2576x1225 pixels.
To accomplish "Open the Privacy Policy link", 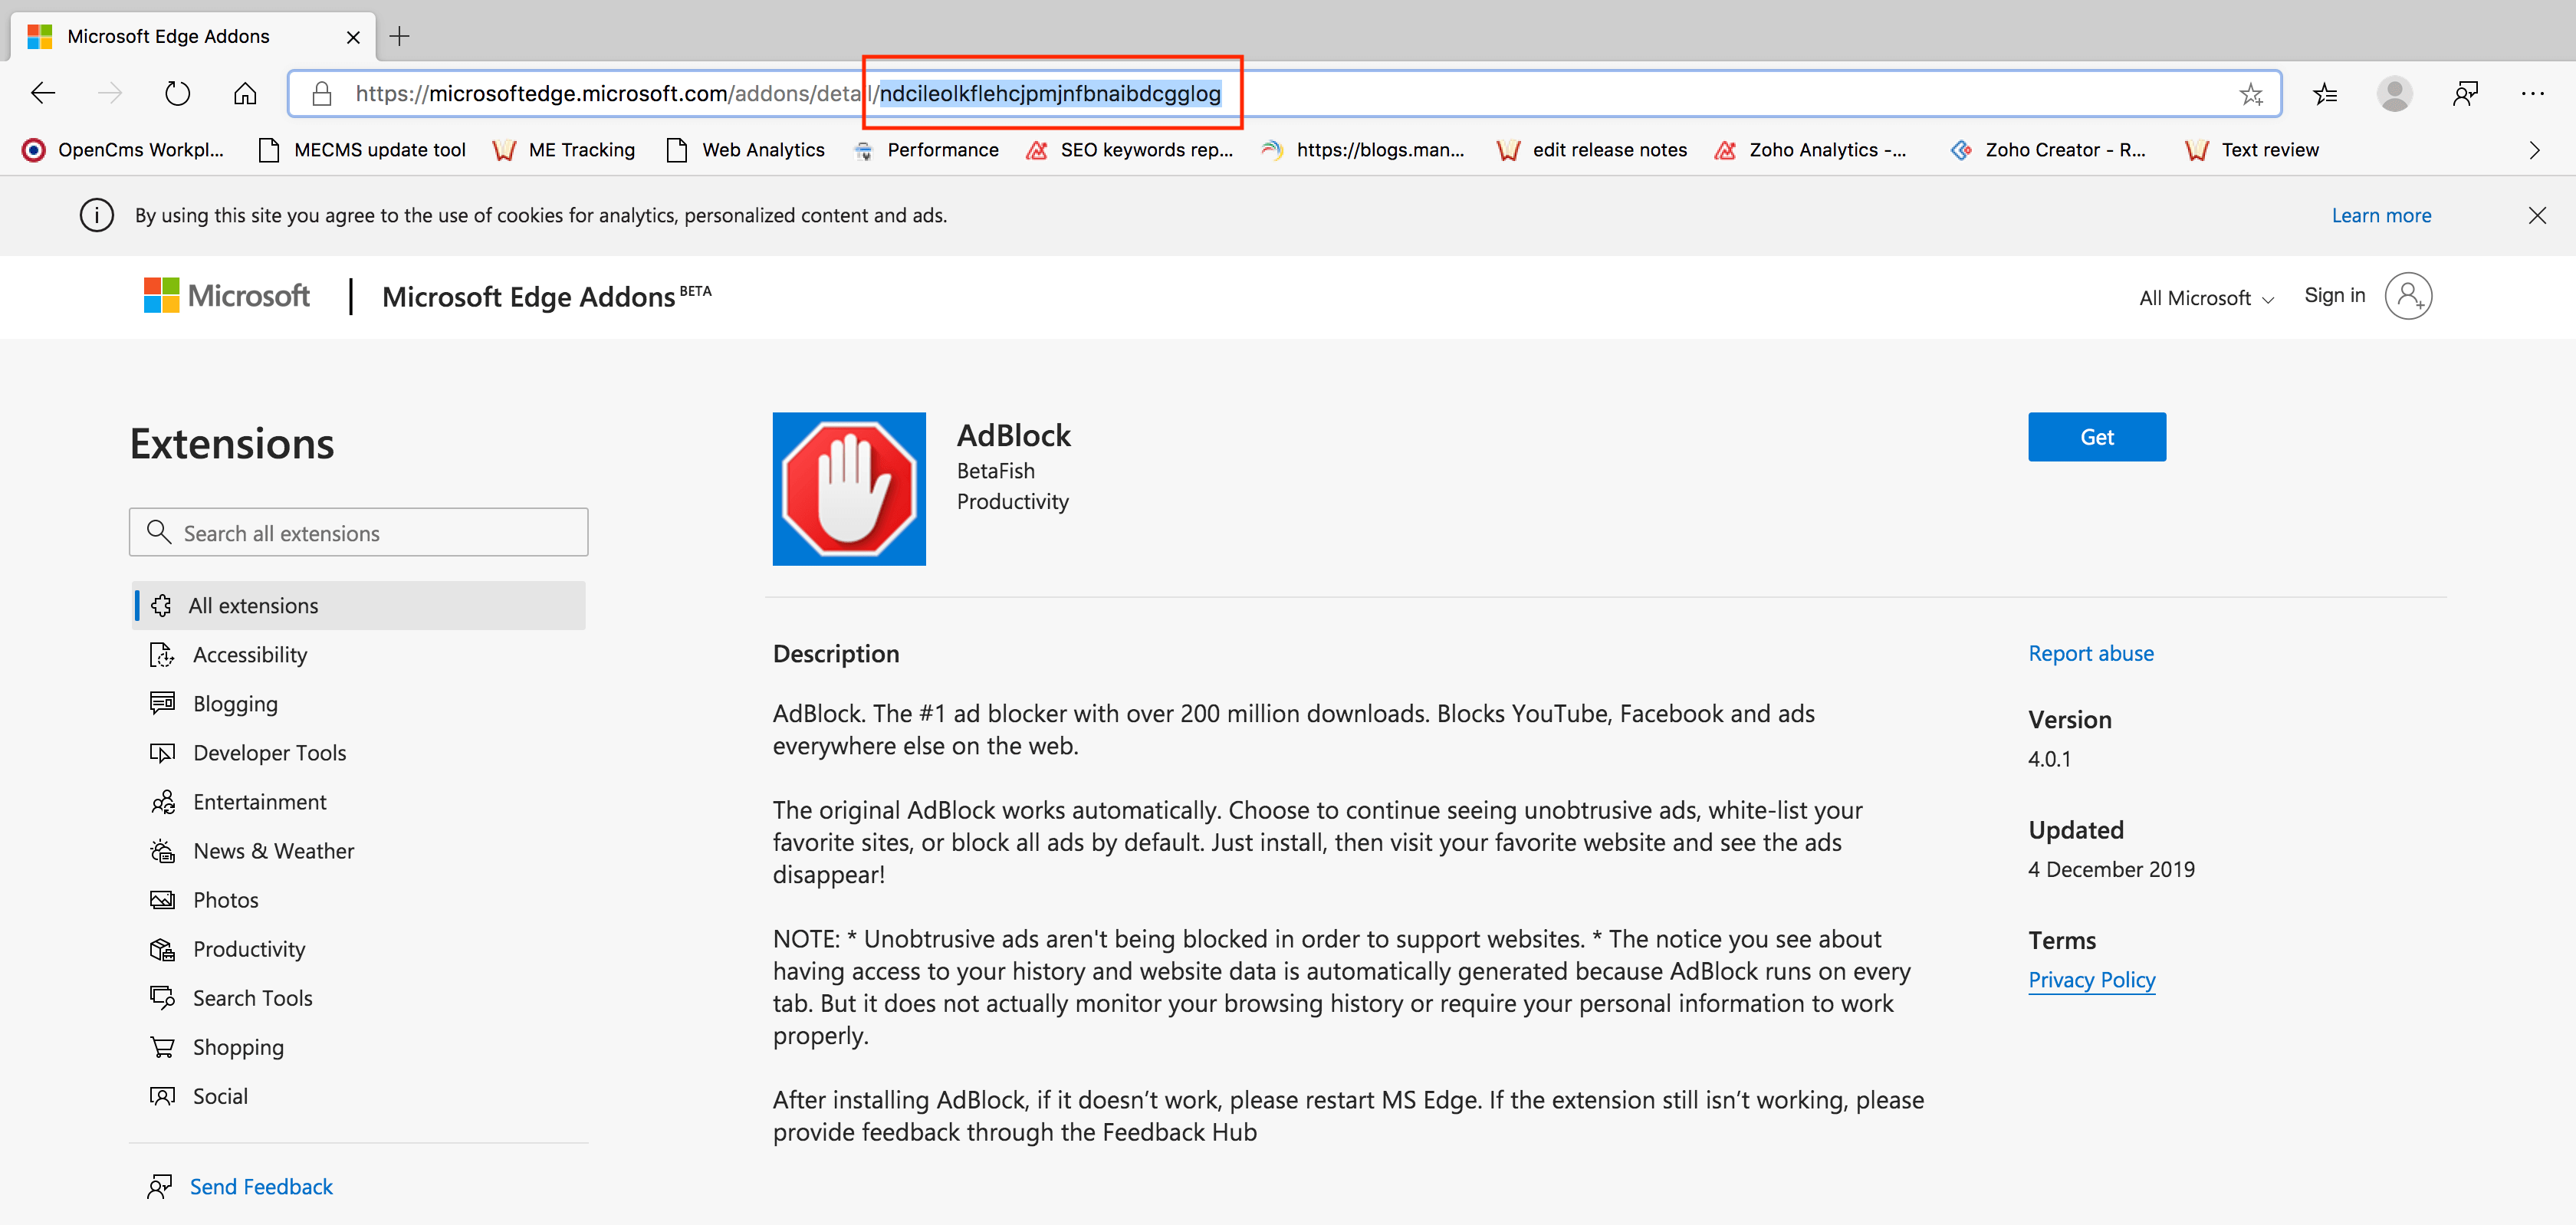I will click(x=2091, y=980).
